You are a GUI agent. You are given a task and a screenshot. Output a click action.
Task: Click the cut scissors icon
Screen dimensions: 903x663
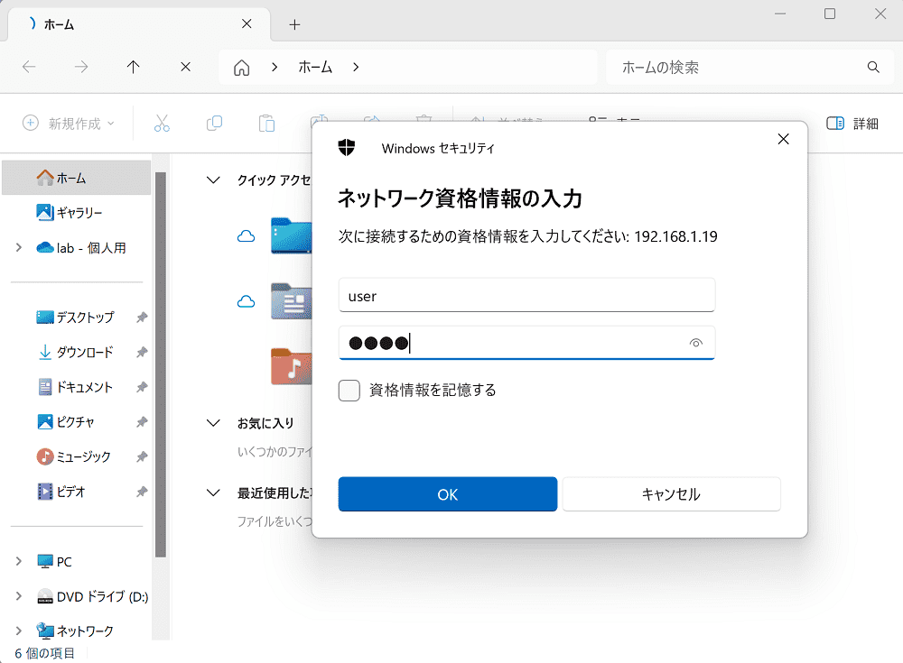click(162, 124)
